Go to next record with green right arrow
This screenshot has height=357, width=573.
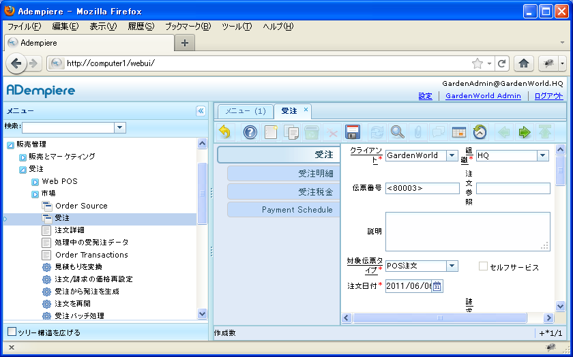point(525,132)
